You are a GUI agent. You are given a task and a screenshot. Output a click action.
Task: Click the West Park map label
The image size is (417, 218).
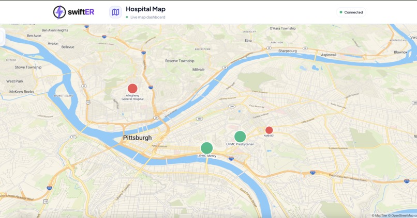click(14, 81)
